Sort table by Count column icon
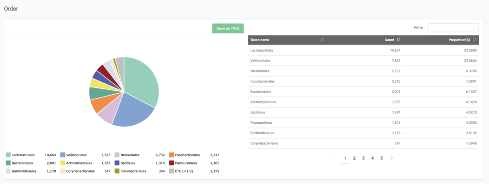Viewport: 489px width, 184px height. (x=398, y=40)
